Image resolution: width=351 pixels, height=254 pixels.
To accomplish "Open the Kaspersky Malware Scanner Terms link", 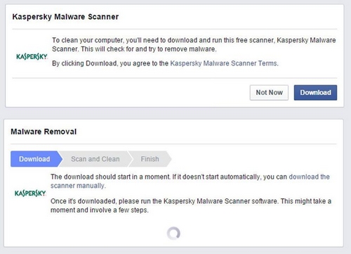I will click(x=224, y=63).
